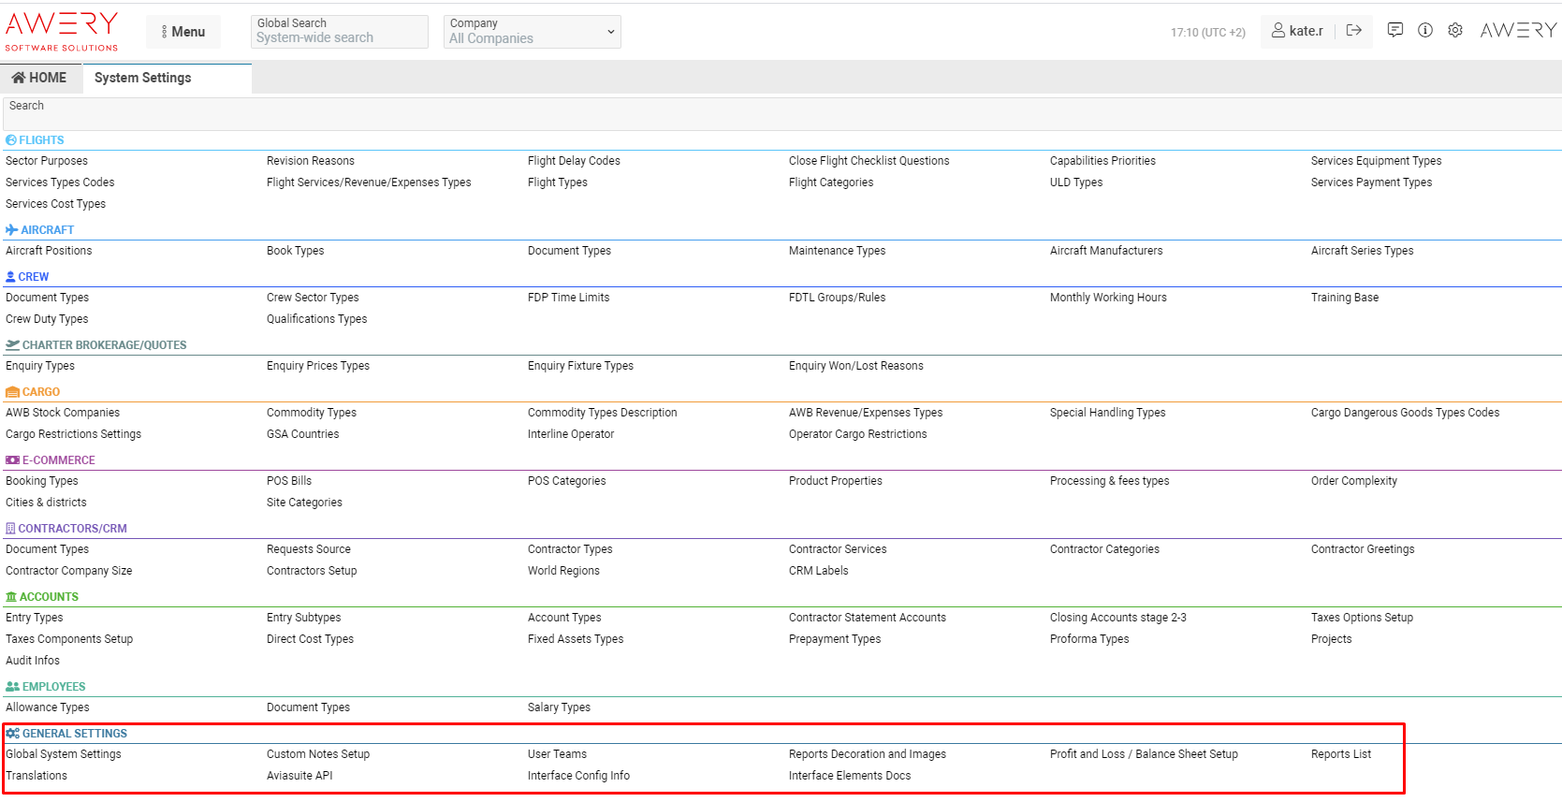Open Profit and Loss / Balance Sheet Setup
1562x802 pixels.
(1144, 754)
